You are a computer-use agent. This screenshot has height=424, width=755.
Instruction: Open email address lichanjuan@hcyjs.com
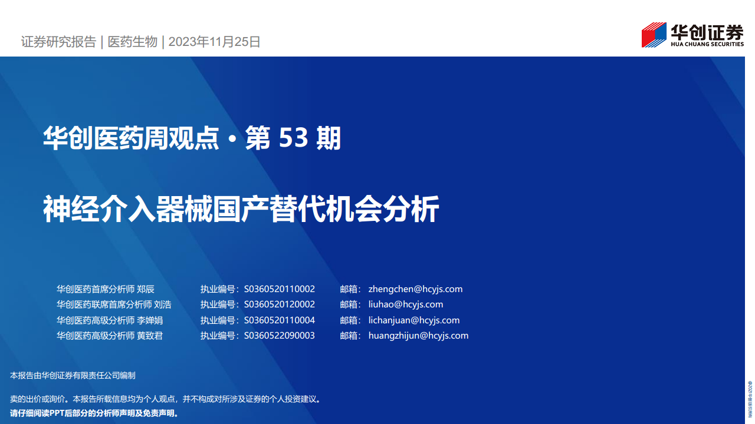(x=413, y=320)
